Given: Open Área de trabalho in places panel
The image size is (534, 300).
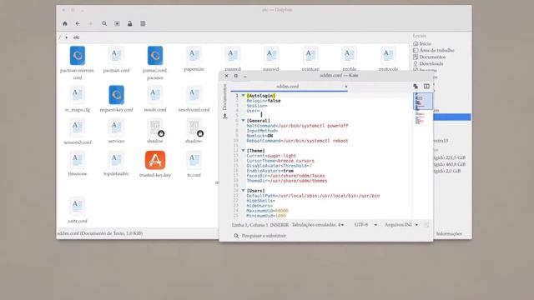Looking at the screenshot, I should [x=434, y=50].
